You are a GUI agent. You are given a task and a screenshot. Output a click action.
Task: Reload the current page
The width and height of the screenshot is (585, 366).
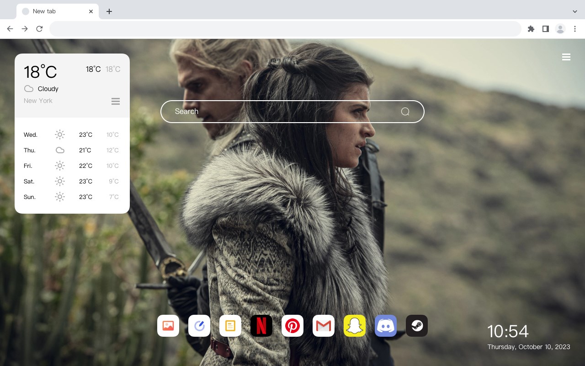tap(39, 29)
